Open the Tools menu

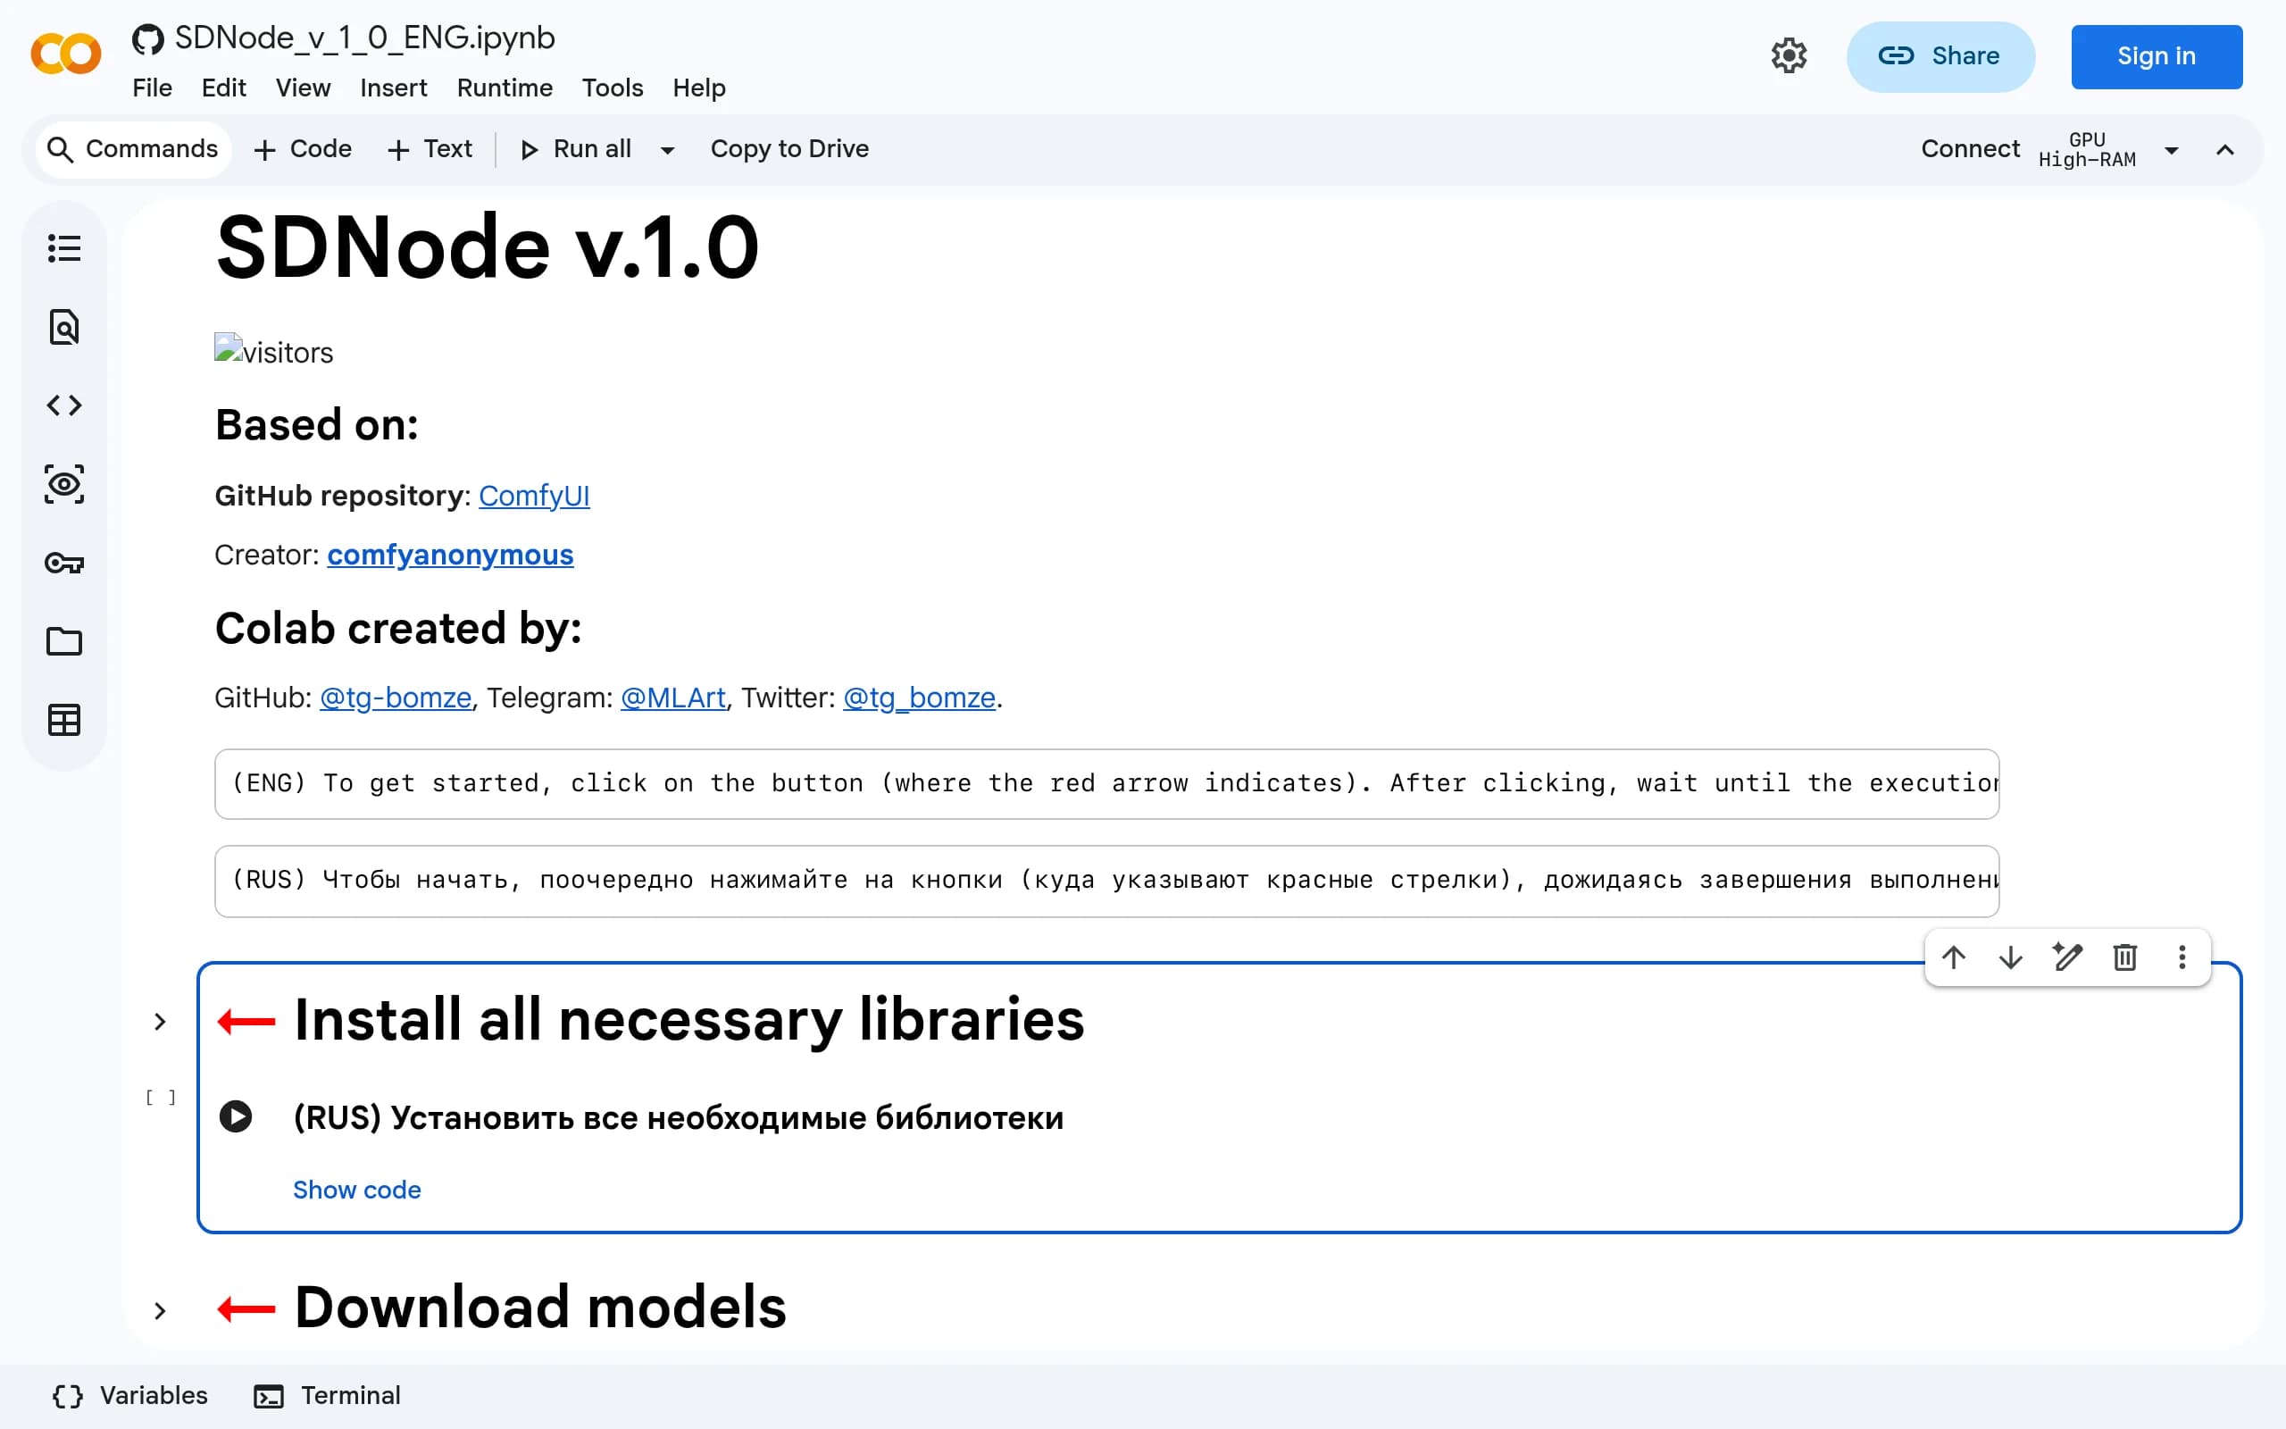tap(613, 88)
